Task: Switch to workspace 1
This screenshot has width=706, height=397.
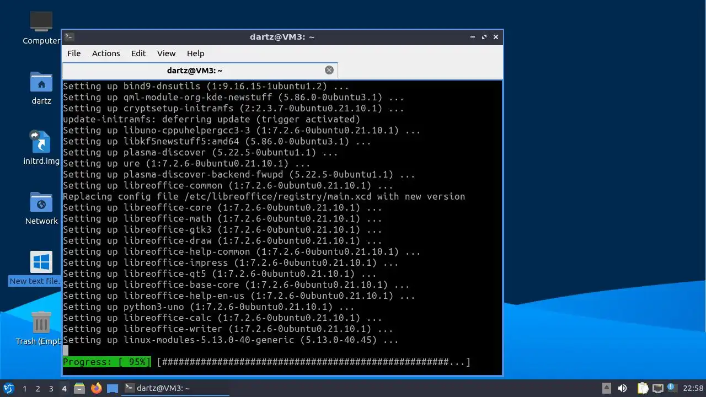Action: tap(24, 389)
